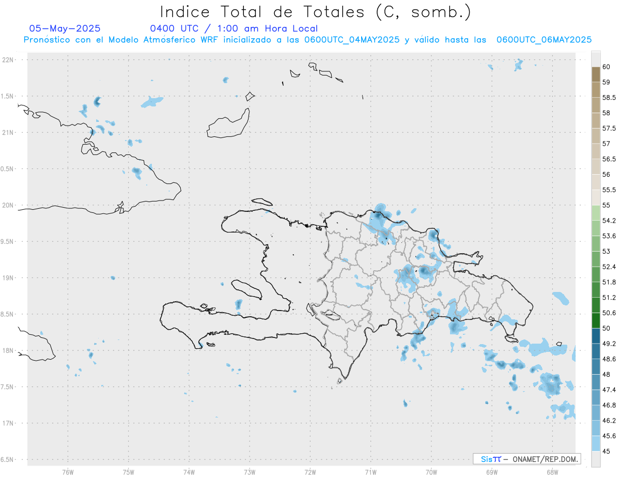
Task: Click the '75W' longitude label
Action: pyautogui.click(x=129, y=472)
